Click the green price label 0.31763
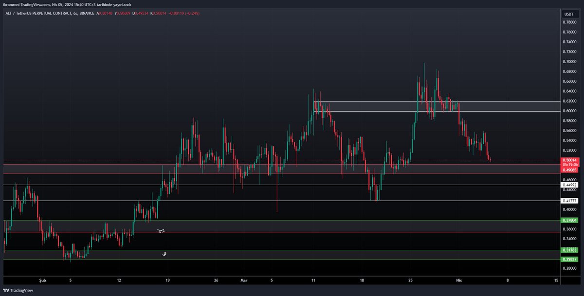Image resolution: width=584 pixels, height=296 pixels. coord(569,250)
